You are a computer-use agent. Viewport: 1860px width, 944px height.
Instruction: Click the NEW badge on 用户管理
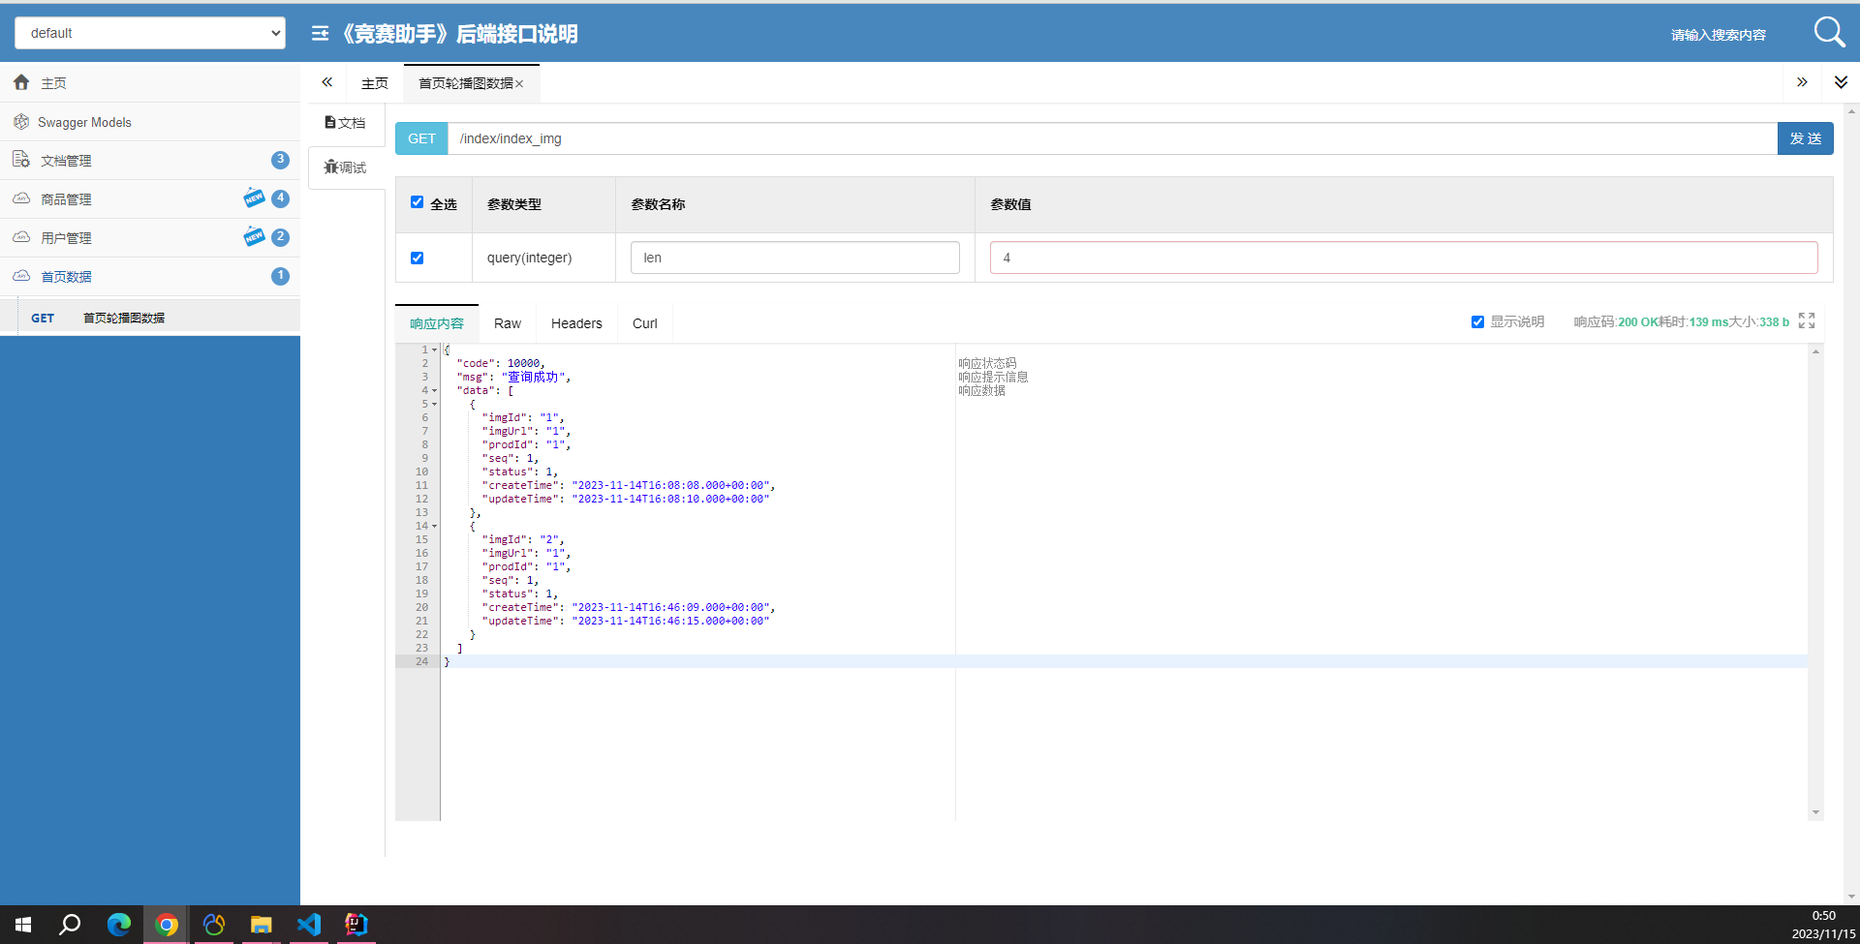[x=254, y=236]
